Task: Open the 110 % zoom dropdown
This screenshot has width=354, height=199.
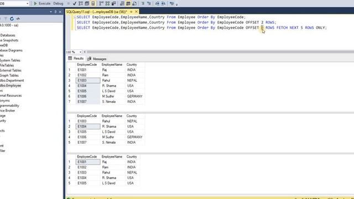Action: click(80, 52)
